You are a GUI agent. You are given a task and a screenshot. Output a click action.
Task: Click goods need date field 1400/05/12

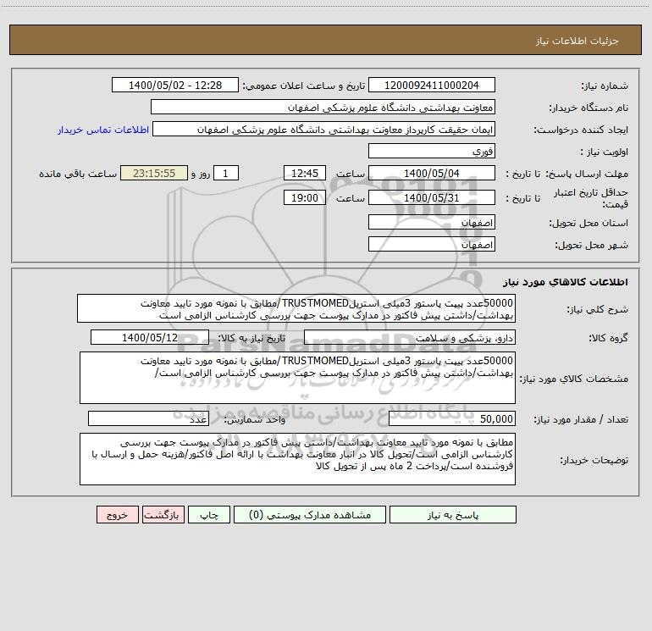pos(150,337)
